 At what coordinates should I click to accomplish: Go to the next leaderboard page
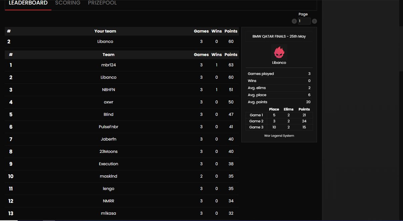(314, 21)
